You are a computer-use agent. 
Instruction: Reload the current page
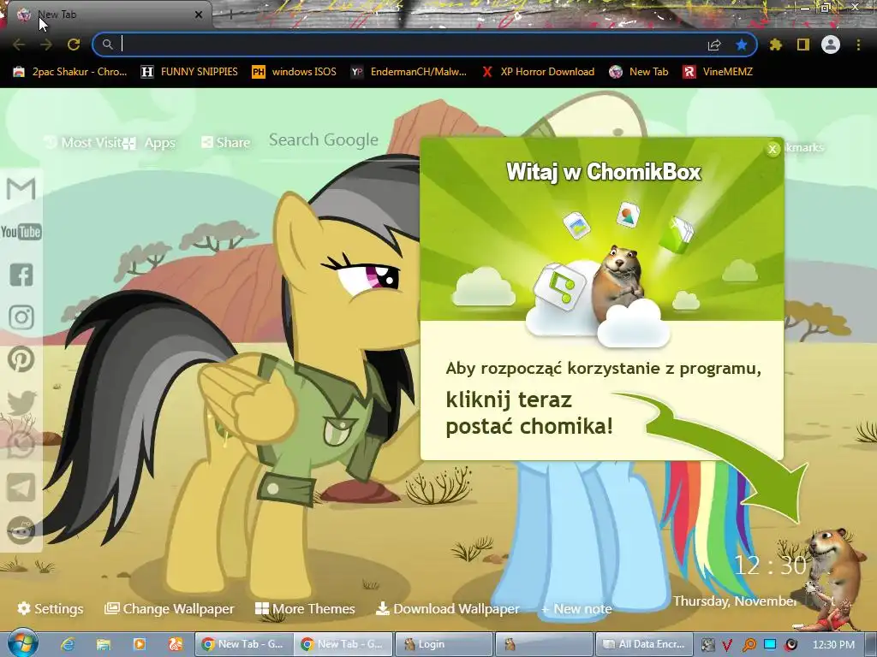(x=74, y=44)
